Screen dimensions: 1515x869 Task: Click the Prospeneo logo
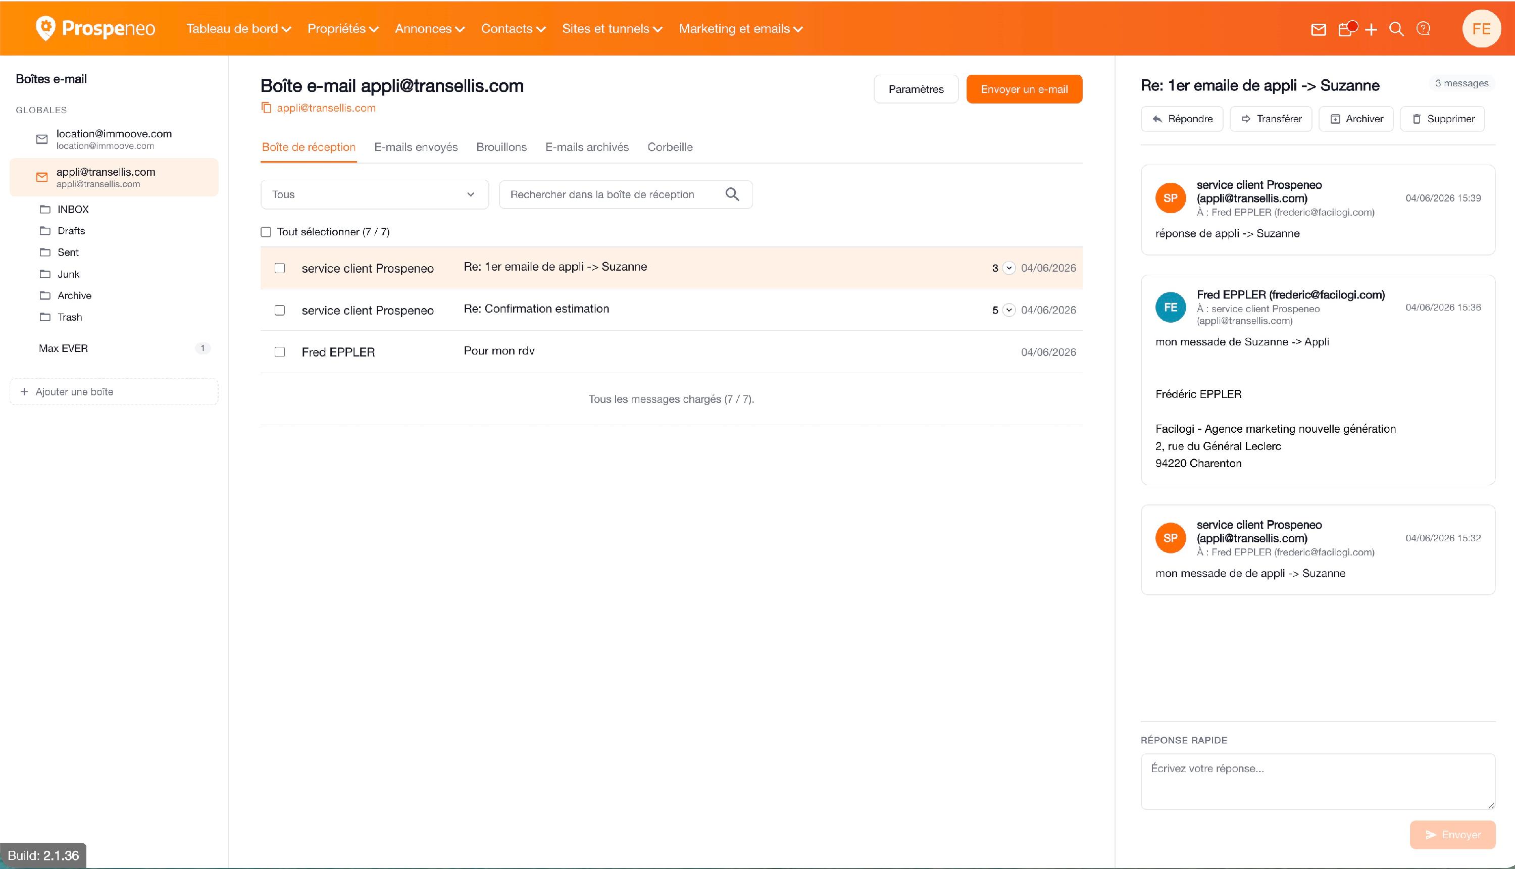click(95, 28)
